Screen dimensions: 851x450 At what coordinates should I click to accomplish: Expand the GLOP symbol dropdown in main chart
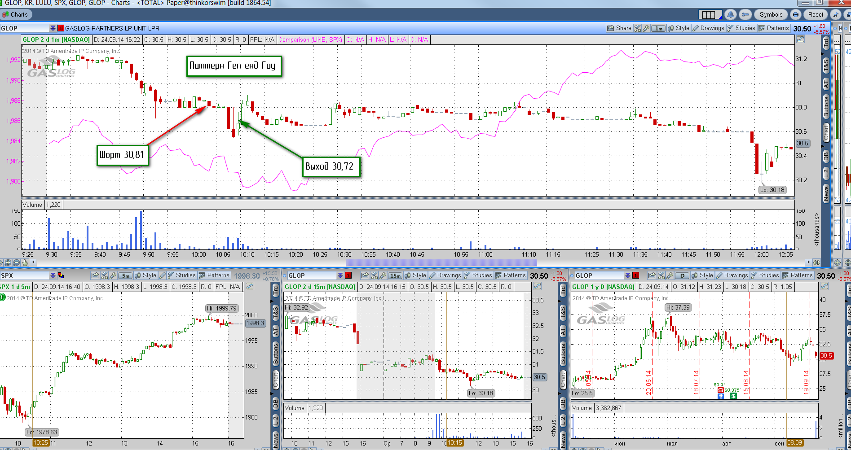pos(53,28)
